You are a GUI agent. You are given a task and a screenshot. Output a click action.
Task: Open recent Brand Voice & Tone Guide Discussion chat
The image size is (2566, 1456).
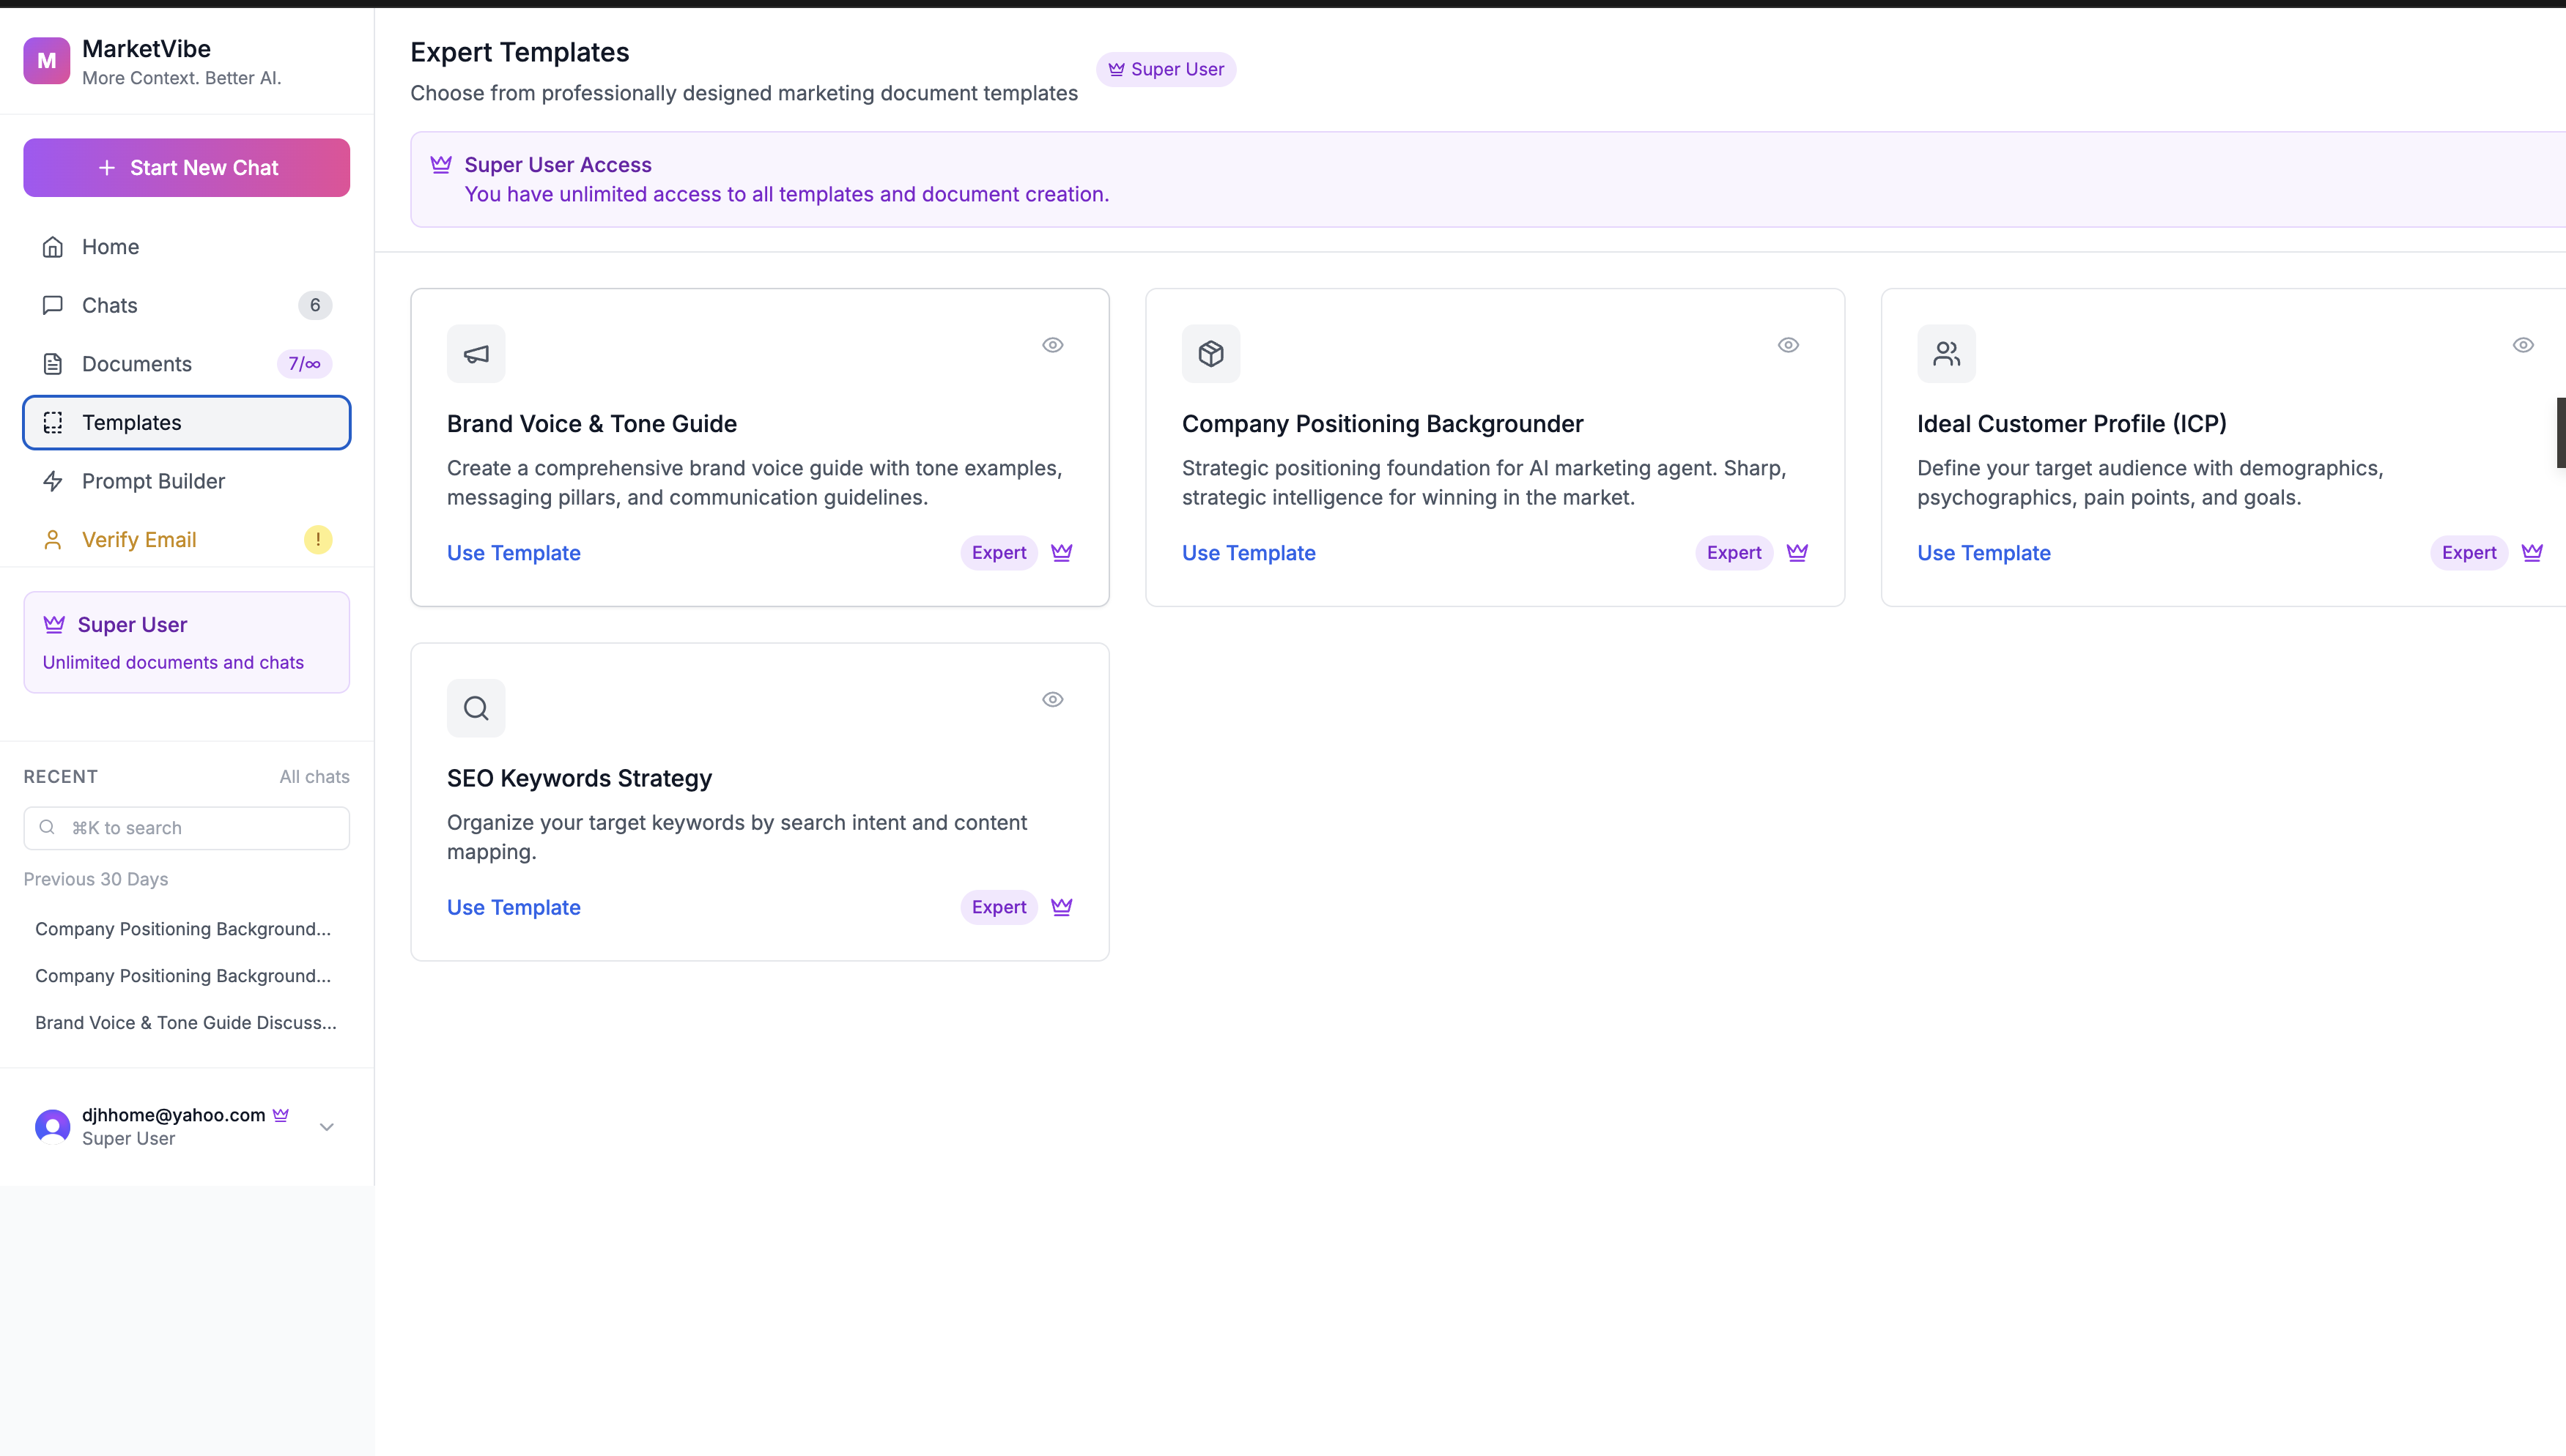coord(186,1022)
